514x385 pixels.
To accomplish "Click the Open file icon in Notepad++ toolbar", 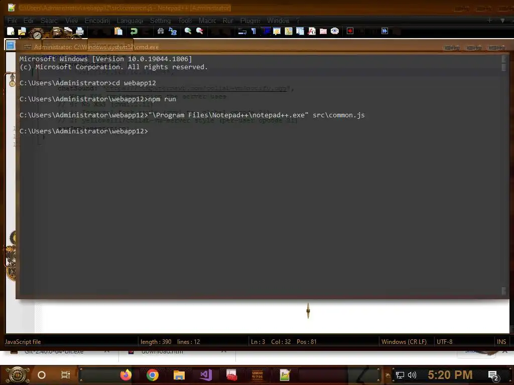I will tap(22, 31).
